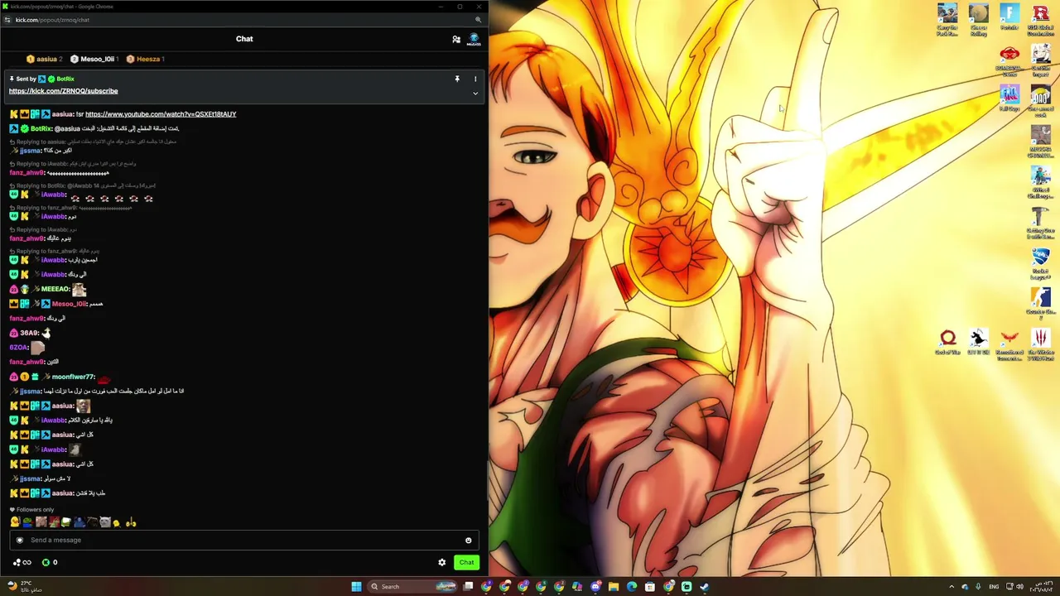Click the message input field
Viewport: 1060px width, 596px height.
point(244,540)
